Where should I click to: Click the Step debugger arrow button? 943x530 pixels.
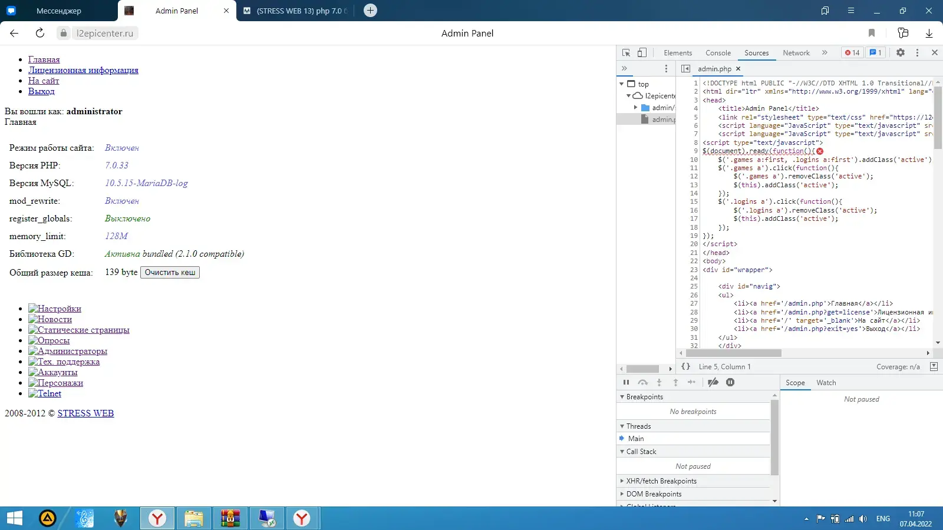692,382
